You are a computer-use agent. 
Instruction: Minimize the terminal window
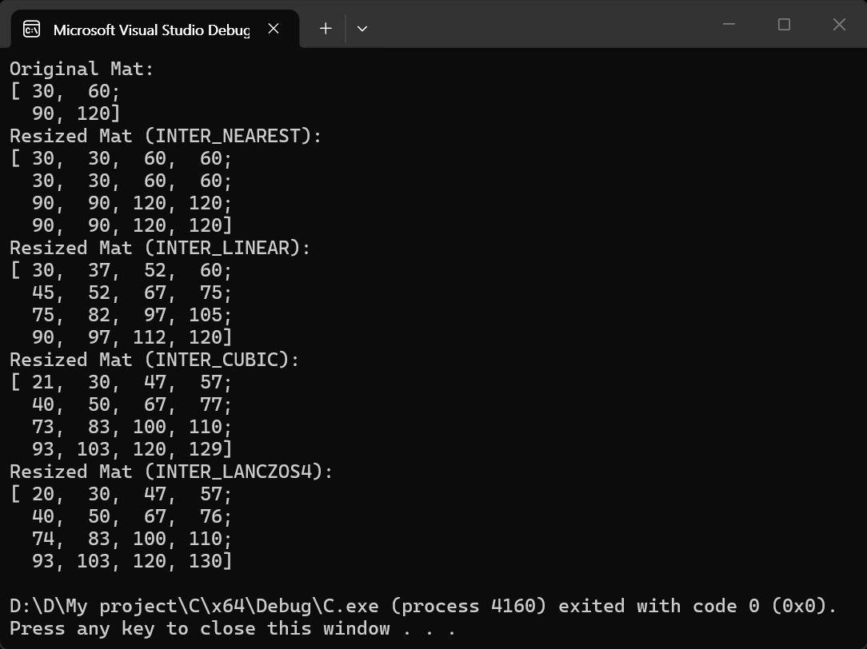pyautogui.click(x=729, y=24)
